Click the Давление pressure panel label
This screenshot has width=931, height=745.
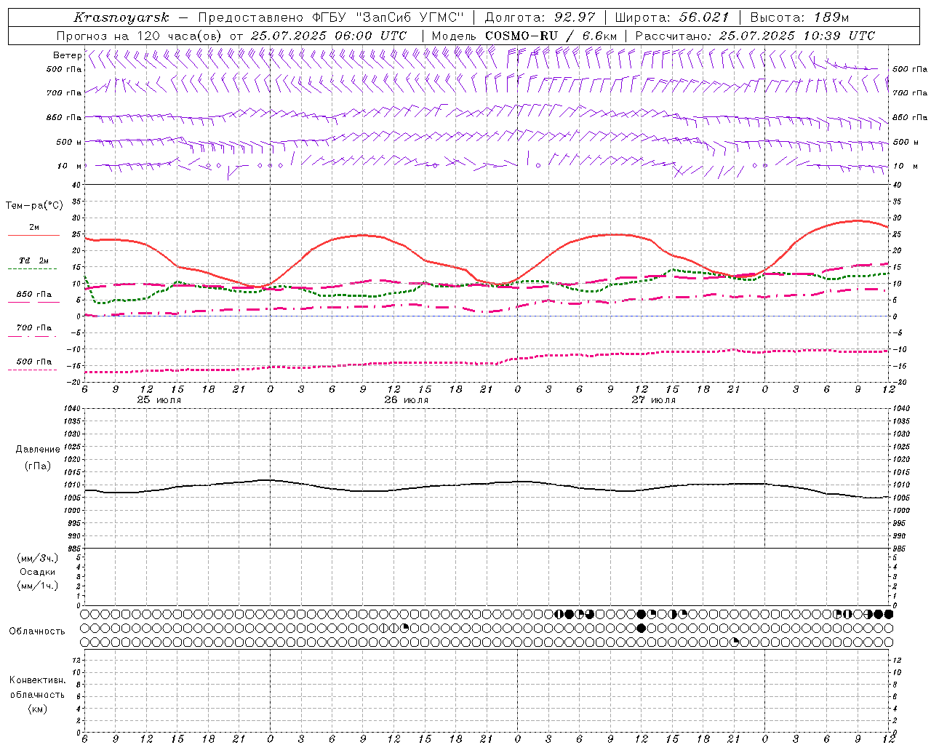click(38, 449)
